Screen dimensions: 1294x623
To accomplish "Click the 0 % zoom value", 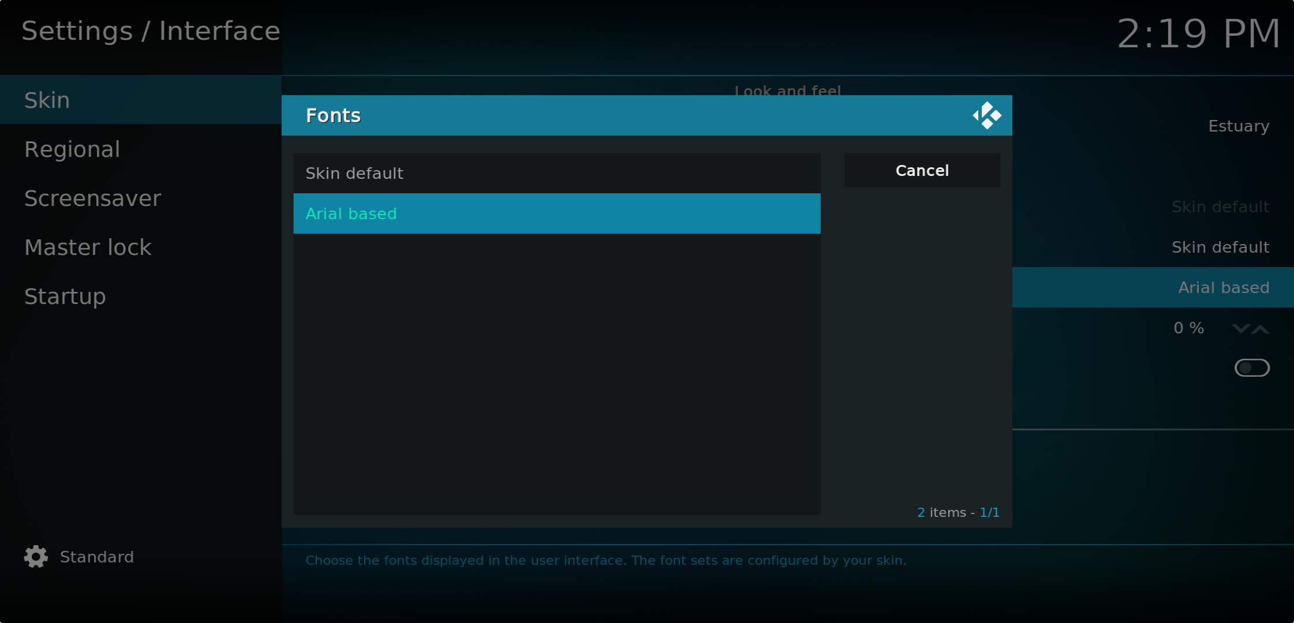I will [1188, 328].
